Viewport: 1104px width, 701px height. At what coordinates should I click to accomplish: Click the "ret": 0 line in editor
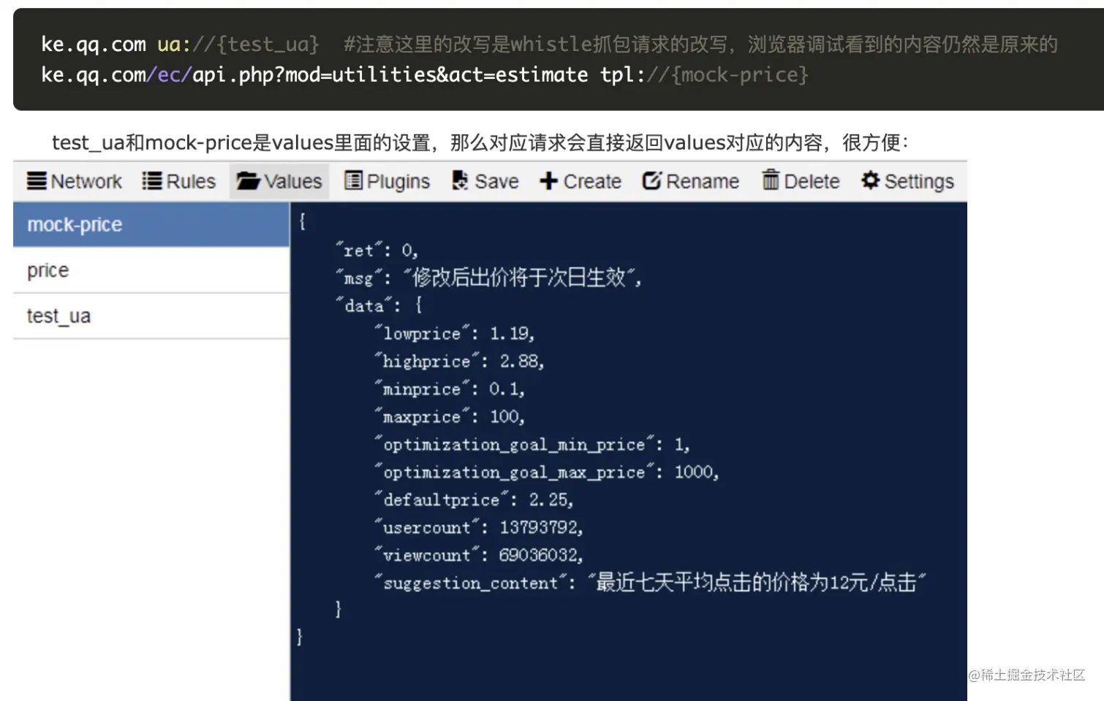point(377,250)
